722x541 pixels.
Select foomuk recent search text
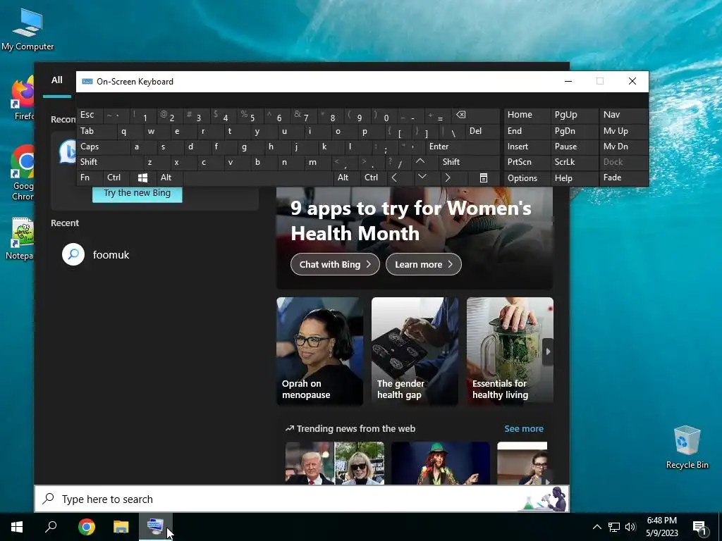pyautogui.click(x=111, y=255)
